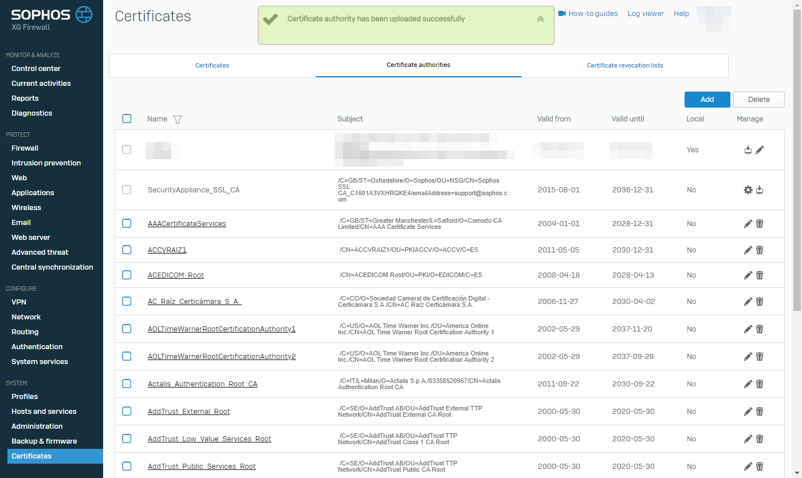Tick AddTrust_External_Root checkbox
The image size is (802, 478).
point(127,411)
